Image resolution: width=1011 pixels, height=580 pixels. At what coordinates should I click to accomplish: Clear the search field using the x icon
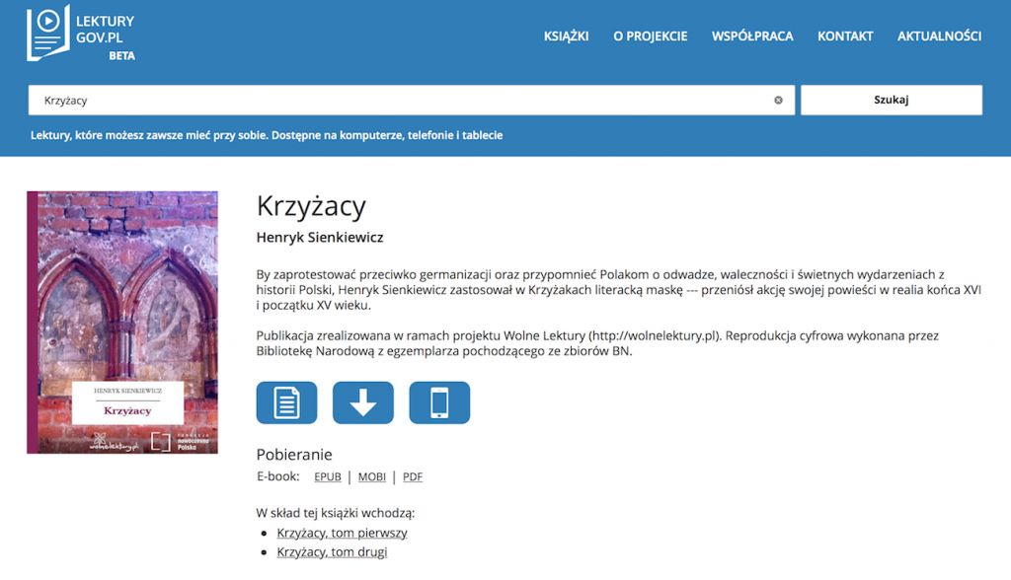(778, 100)
